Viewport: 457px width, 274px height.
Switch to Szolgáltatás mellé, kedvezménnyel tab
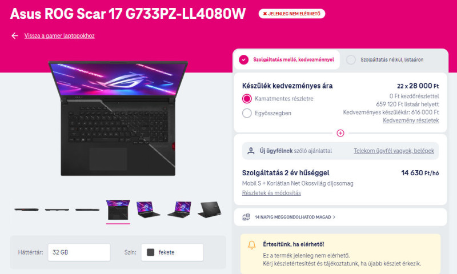point(287,60)
